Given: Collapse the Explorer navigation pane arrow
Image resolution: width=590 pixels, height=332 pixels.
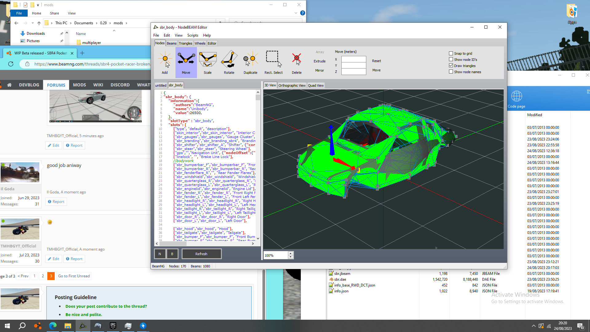Looking at the screenshot, I should 67,33.
